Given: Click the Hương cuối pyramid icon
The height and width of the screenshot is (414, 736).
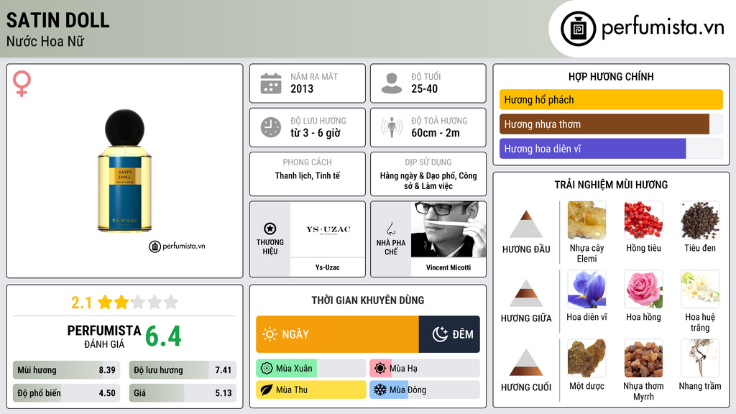Looking at the screenshot, I should click(526, 362).
